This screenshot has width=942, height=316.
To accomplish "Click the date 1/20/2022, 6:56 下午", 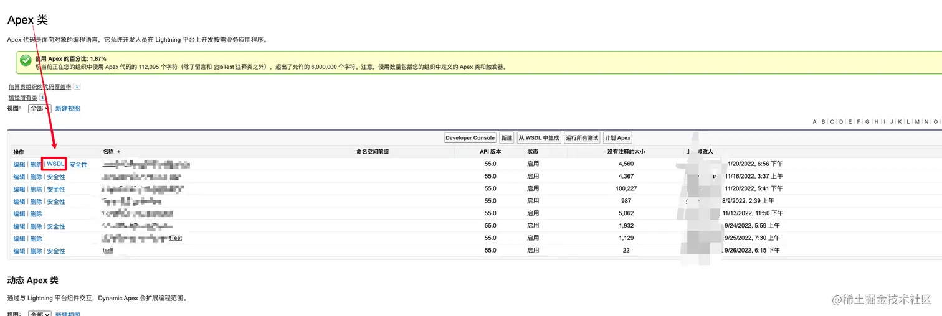I will (754, 164).
